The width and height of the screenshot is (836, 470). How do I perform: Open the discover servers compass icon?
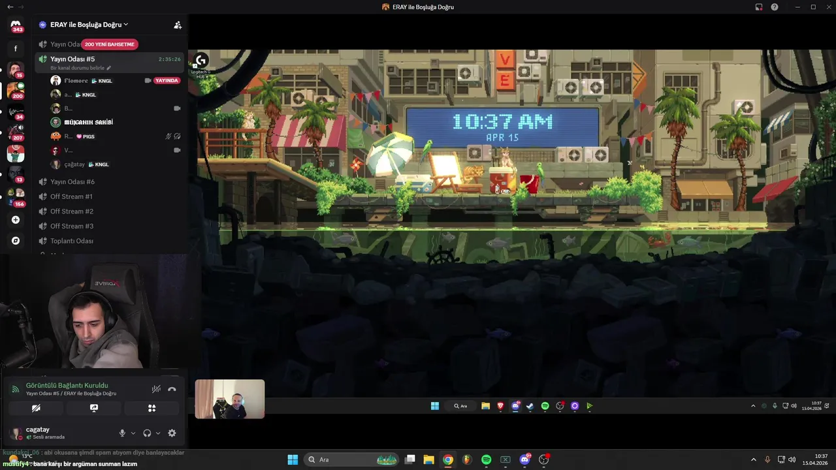(x=16, y=241)
